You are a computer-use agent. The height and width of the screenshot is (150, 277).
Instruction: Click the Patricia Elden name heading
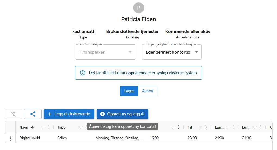click(x=139, y=19)
